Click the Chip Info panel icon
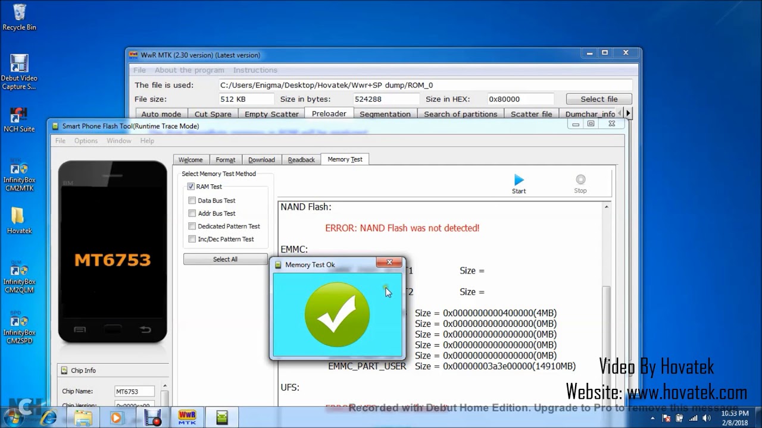 coord(64,370)
